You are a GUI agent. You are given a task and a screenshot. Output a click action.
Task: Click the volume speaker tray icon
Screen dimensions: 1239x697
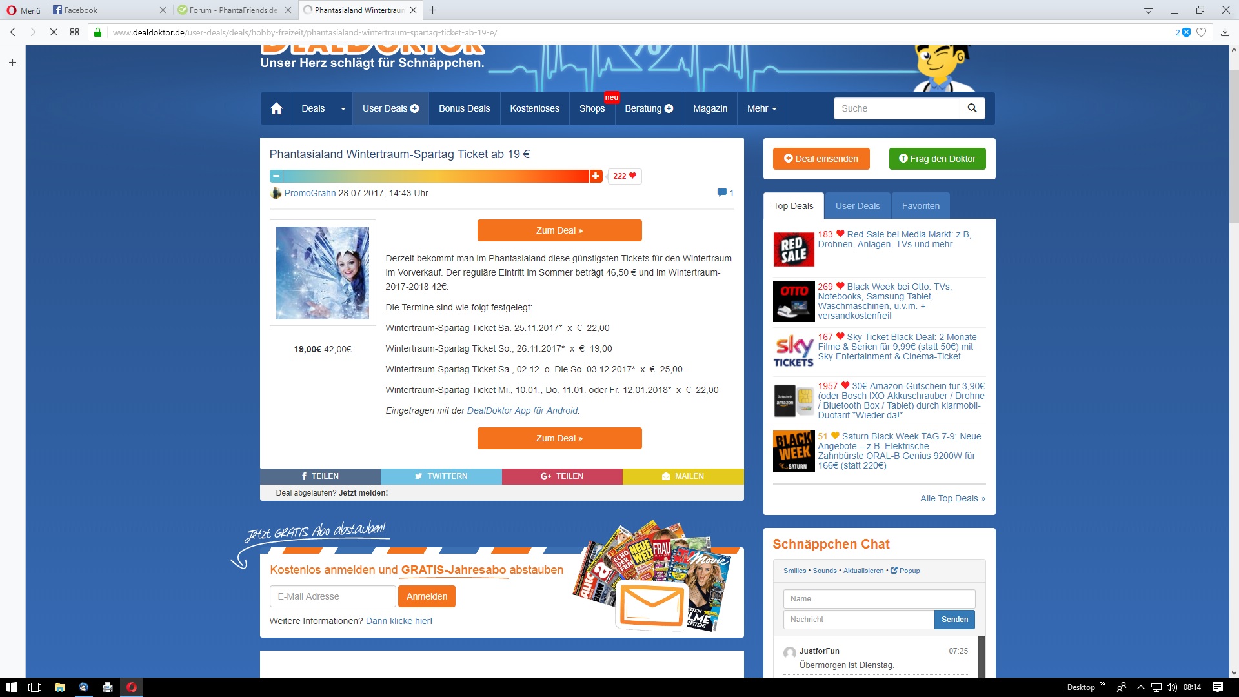click(x=1172, y=687)
